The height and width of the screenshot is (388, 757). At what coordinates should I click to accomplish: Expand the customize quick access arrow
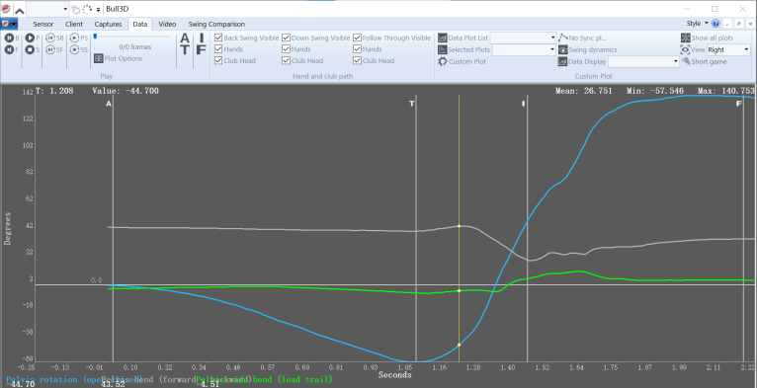click(98, 9)
